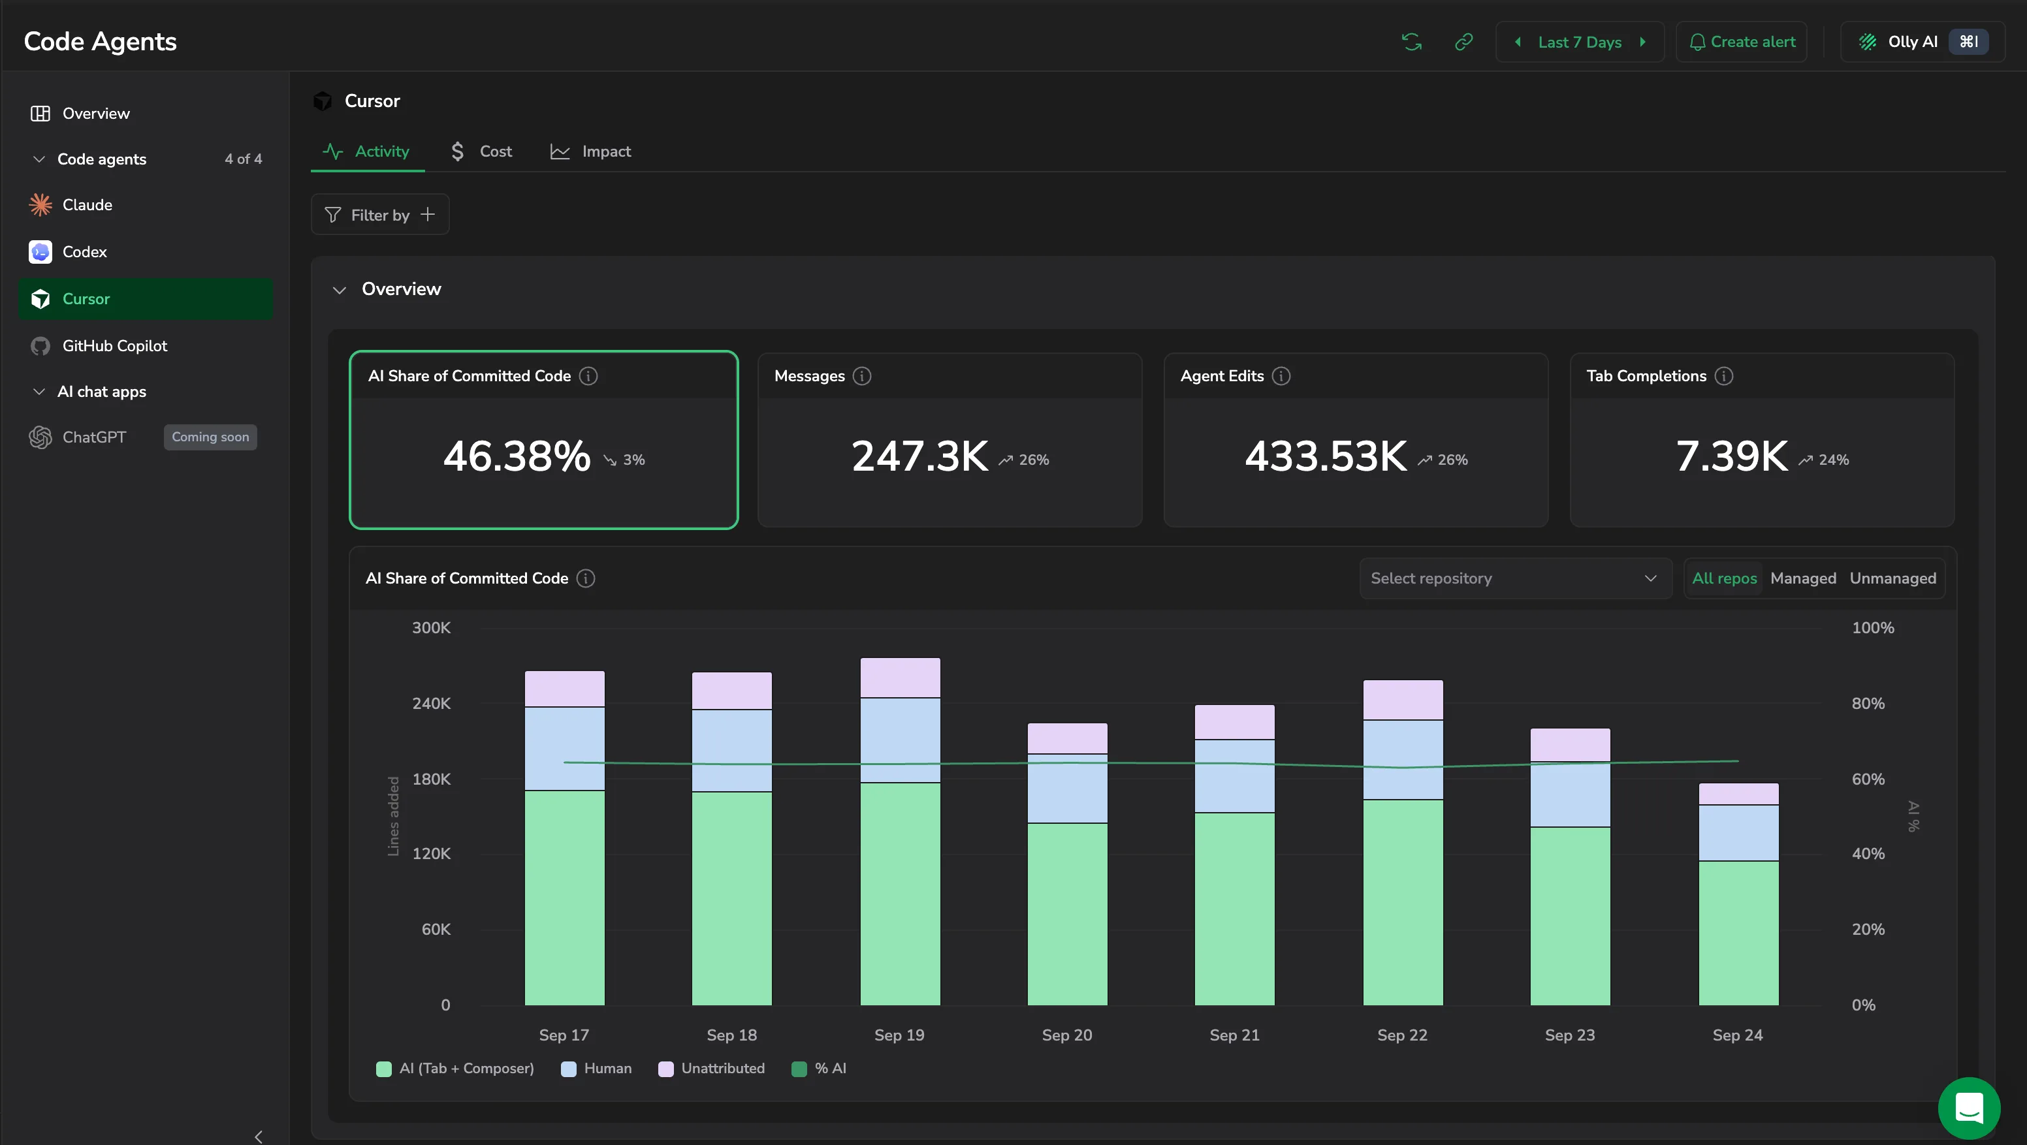Switch to the Impact tab
The image size is (2027, 1145).
click(x=590, y=151)
